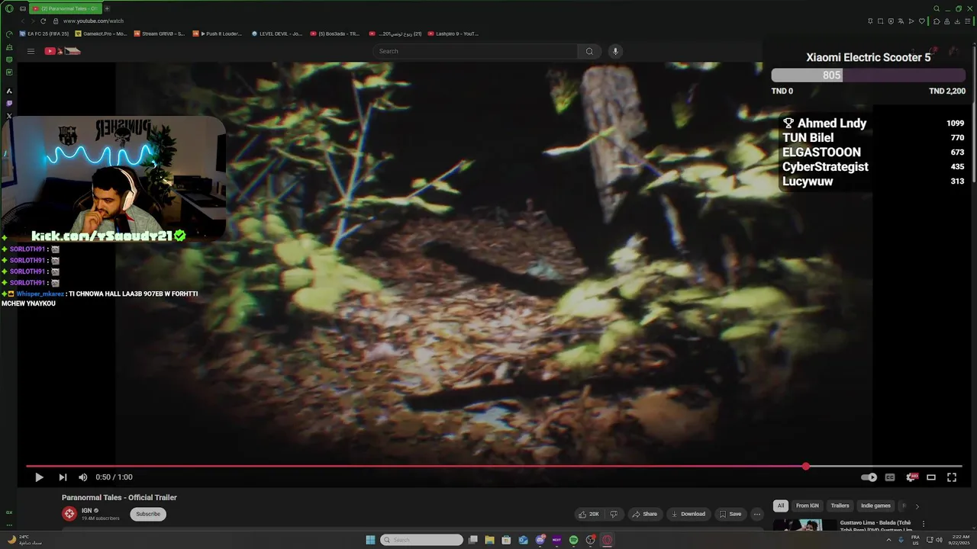Play the Paranormal Tales trailer video
Screen dimensions: 977x549
click(39, 477)
